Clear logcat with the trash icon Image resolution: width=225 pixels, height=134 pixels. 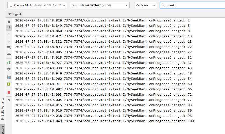[x=9, y=21]
